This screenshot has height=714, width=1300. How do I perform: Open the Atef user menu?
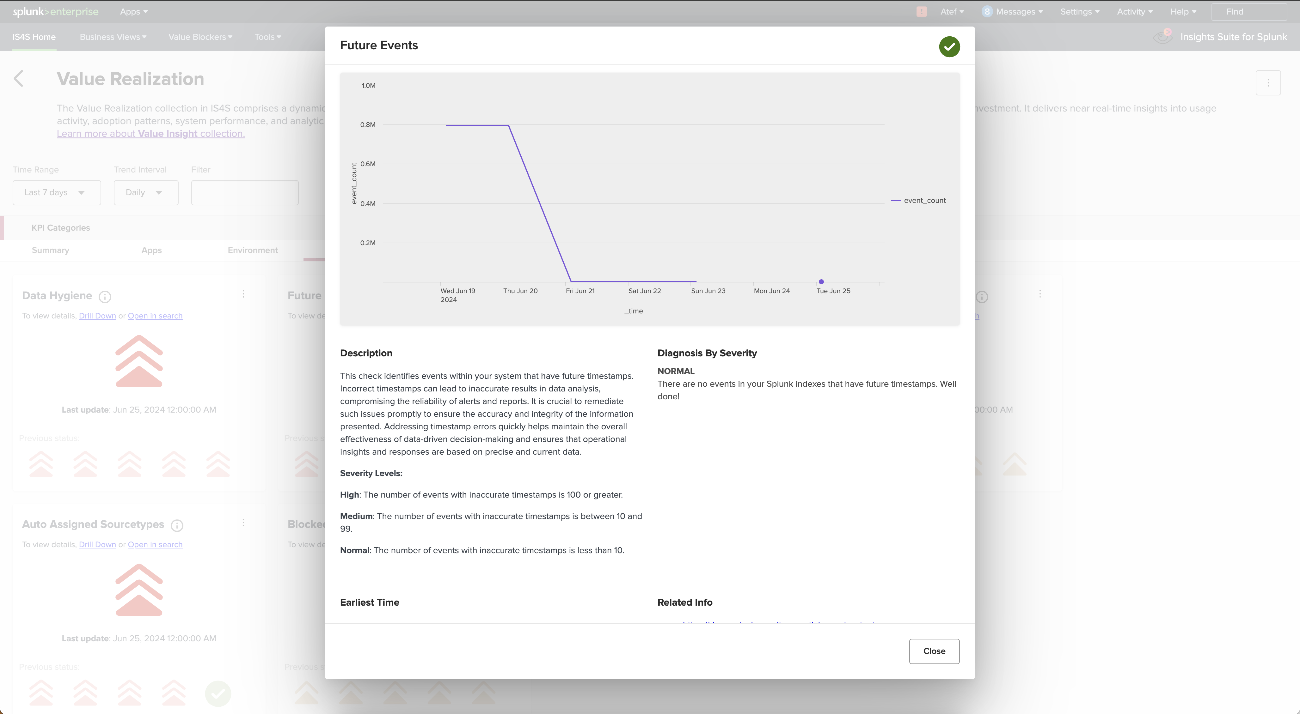tap(952, 12)
